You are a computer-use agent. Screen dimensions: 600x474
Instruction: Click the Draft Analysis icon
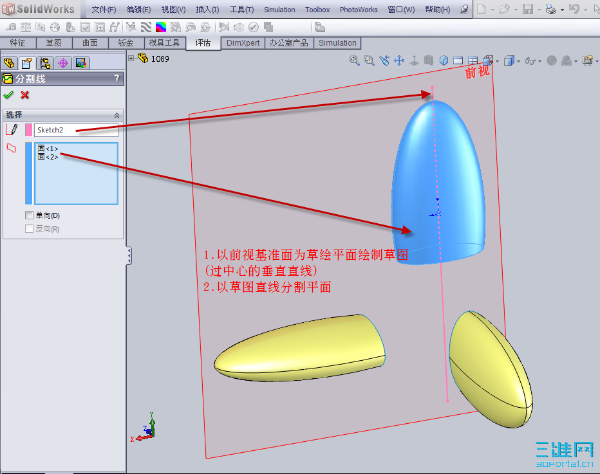tap(176, 27)
